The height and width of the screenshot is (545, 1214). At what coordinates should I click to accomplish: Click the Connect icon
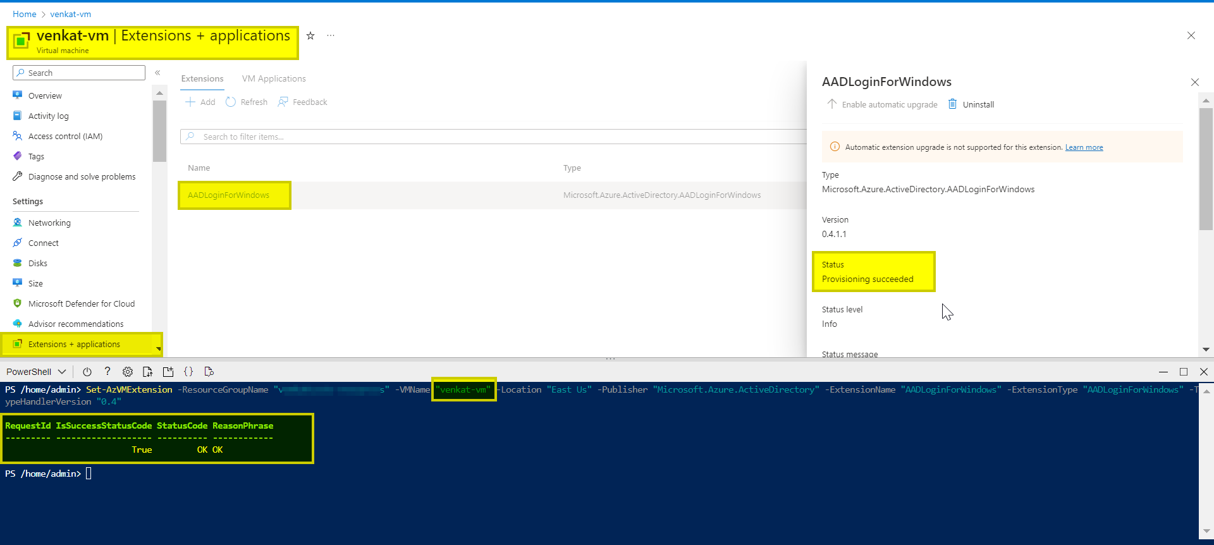[x=18, y=243]
